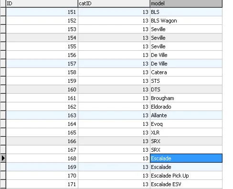The height and width of the screenshot is (189, 233).
Task: Click the XLR model cell
Action: (x=186, y=133)
